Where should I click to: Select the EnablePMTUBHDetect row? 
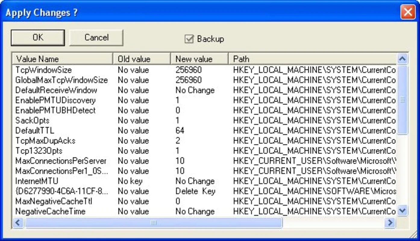205,110
